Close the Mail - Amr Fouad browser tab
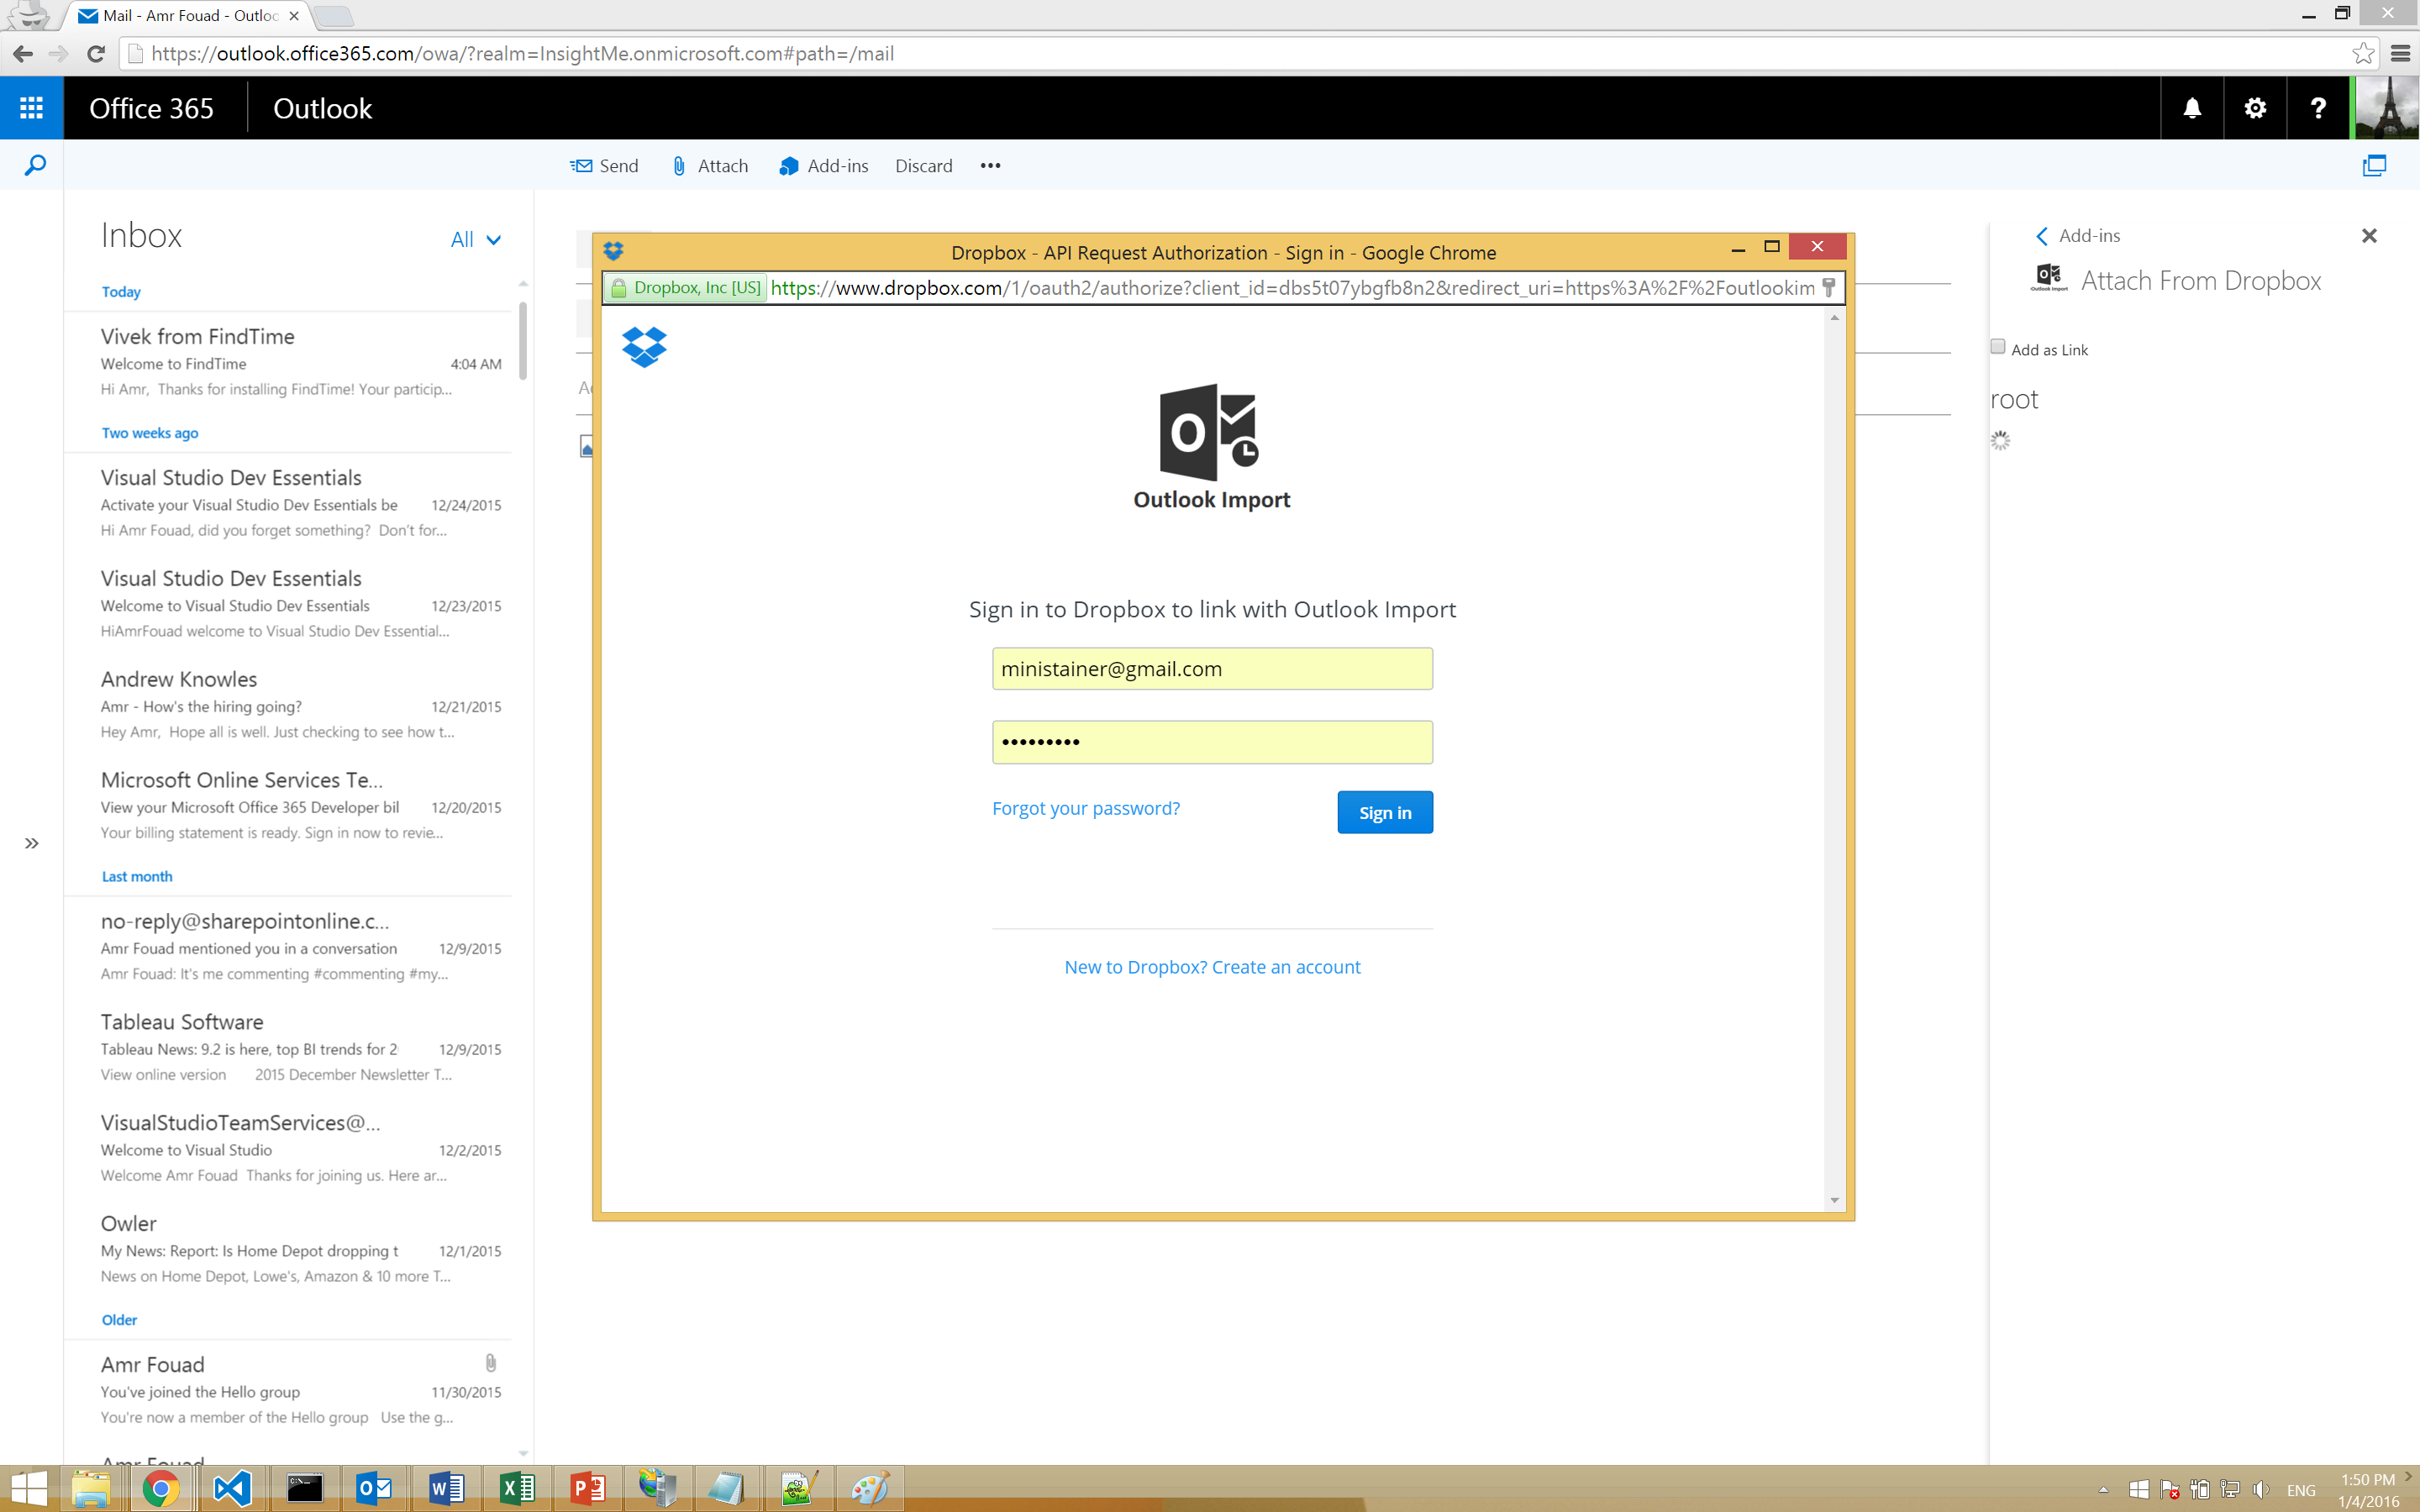Image resolution: width=2420 pixels, height=1512 pixels. pyautogui.click(x=294, y=16)
